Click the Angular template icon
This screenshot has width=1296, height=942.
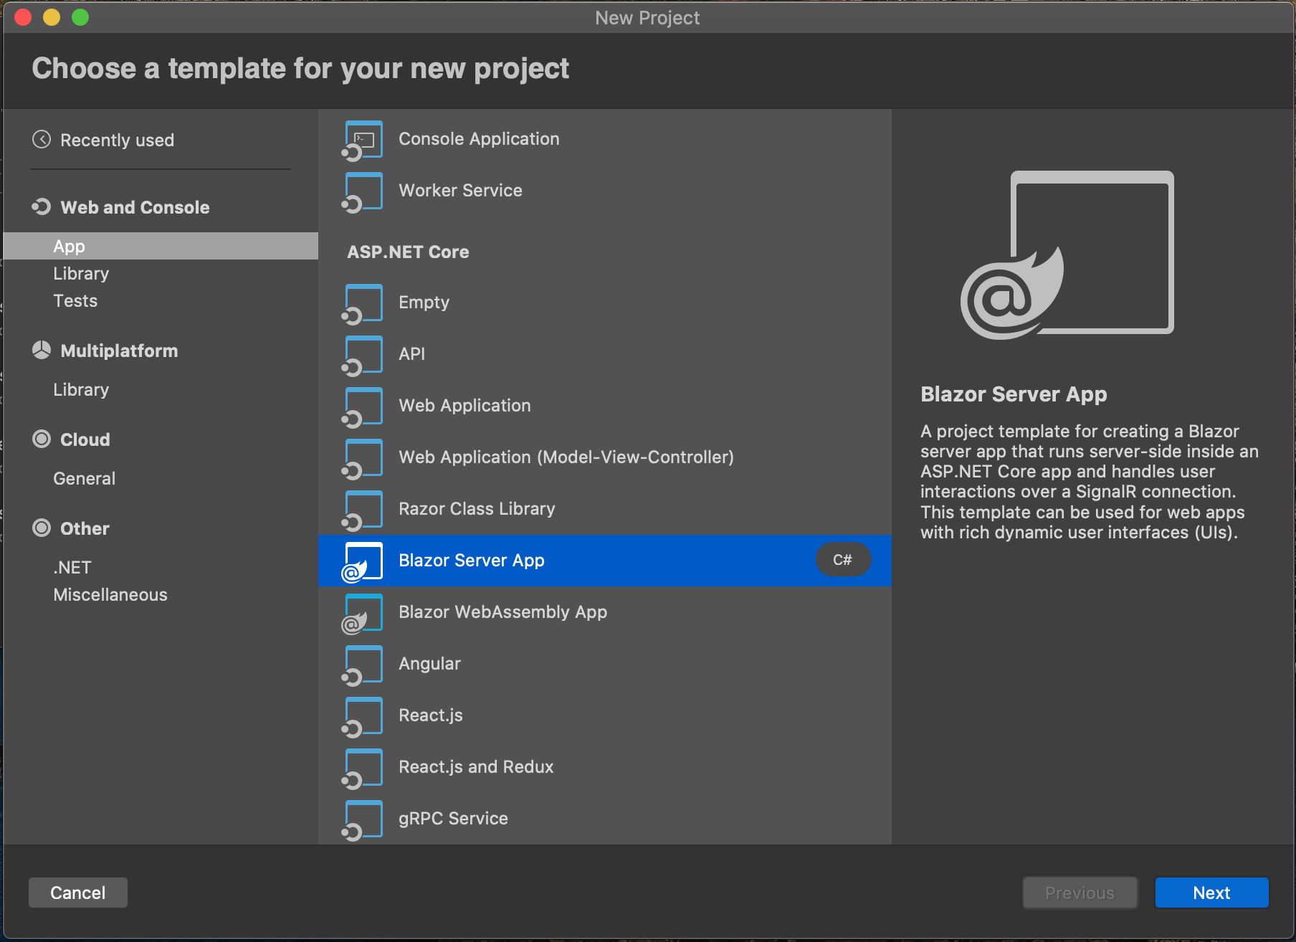point(363,665)
